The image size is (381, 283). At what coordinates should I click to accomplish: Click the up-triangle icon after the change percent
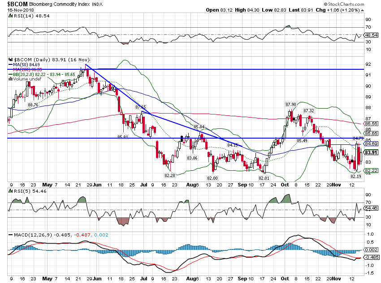pyautogui.click(x=362, y=10)
